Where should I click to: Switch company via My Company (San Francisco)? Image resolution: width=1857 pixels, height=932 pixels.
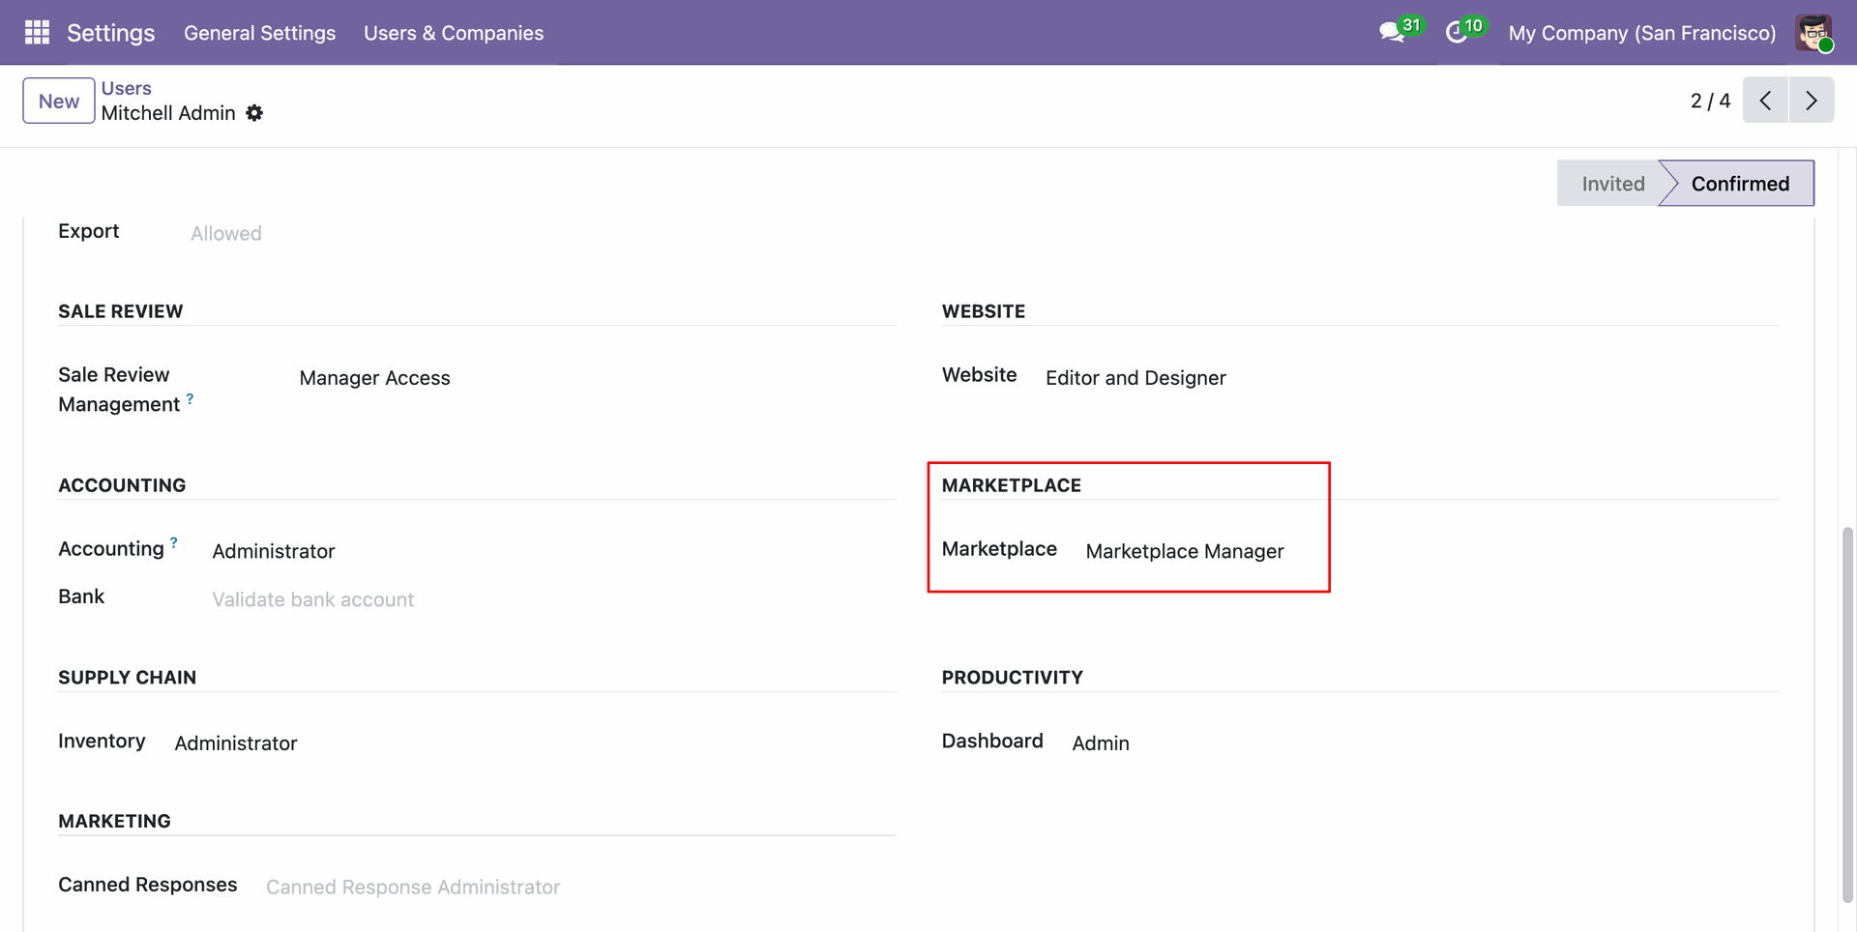pos(1641,33)
